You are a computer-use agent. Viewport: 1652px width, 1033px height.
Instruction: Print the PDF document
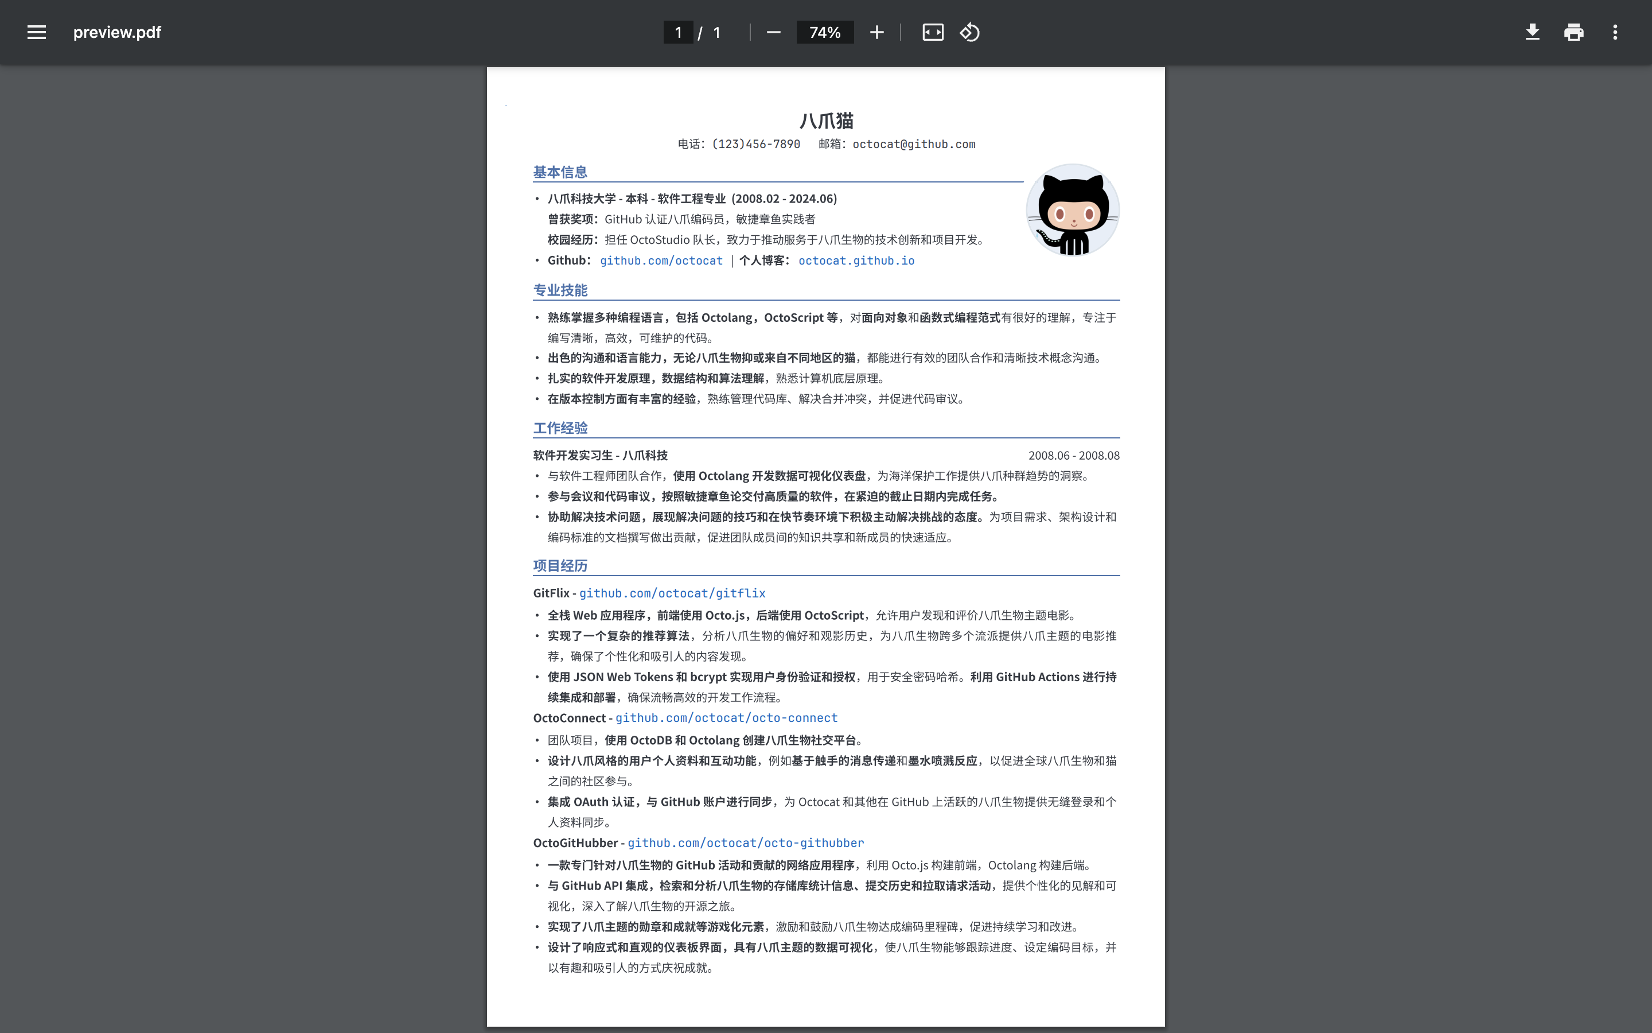click(1573, 32)
